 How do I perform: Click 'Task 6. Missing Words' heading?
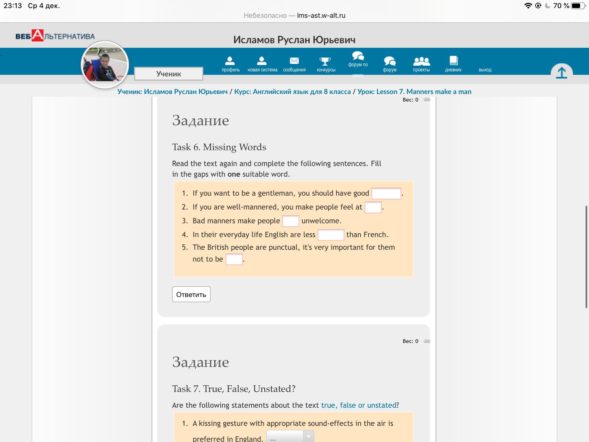coord(219,147)
